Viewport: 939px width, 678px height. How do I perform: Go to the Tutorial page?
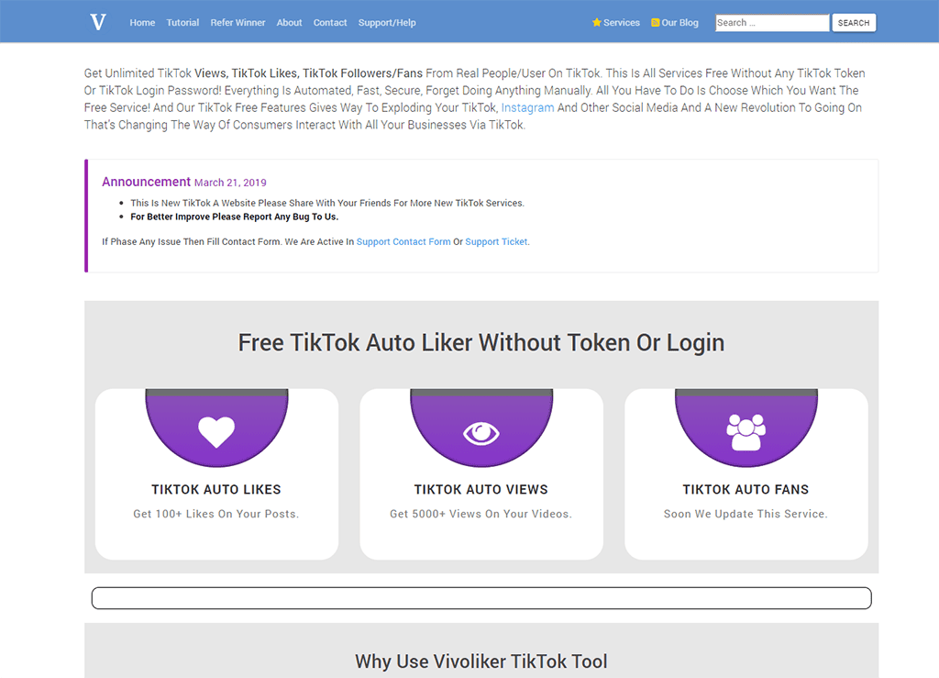tap(182, 23)
